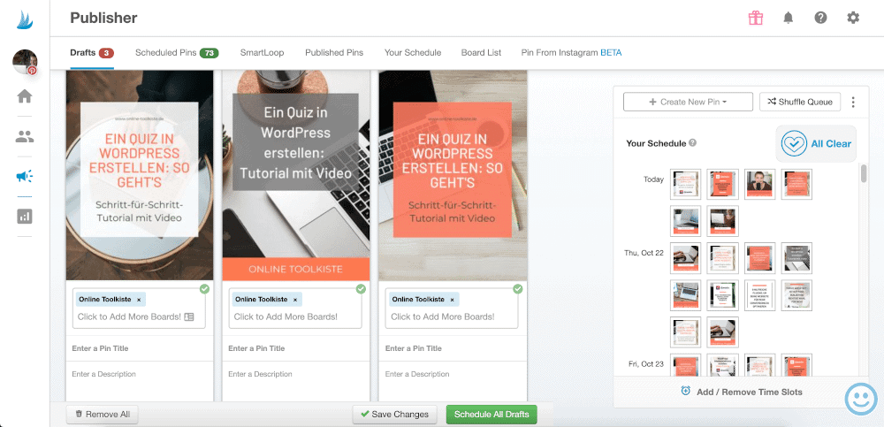
Task: Expand the Create New Pin dropdown
Action: [x=688, y=102]
